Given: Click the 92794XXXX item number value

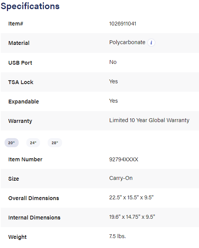Looking at the screenshot, I should [x=124, y=159].
